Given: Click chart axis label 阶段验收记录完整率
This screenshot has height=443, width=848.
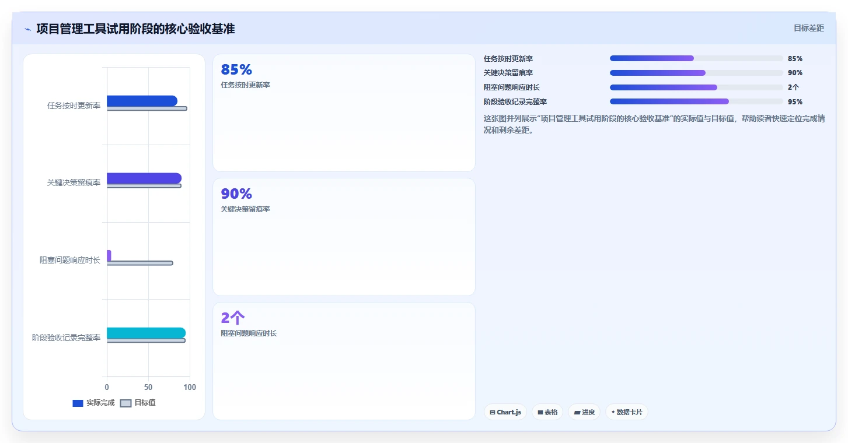Looking at the screenshot, I should (x=67, y=337).
